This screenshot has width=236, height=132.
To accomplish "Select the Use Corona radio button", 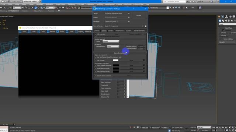I will (x=96, y=60).
